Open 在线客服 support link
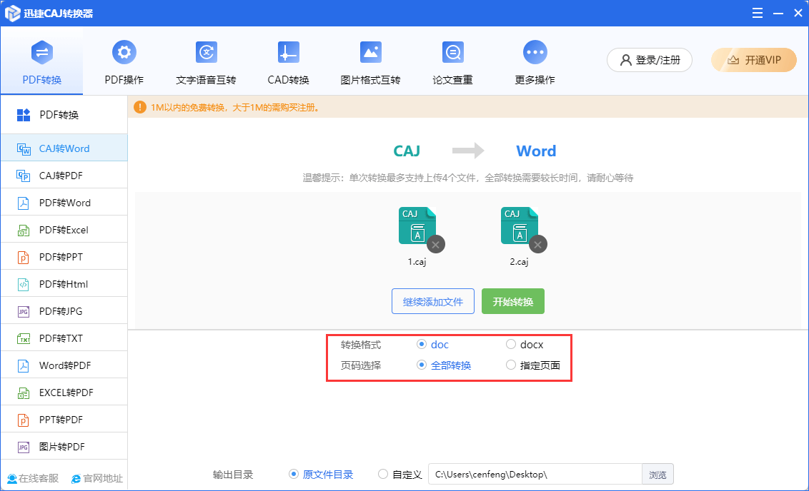The width and height of the screenshot is (809, 491). point(33,478)
